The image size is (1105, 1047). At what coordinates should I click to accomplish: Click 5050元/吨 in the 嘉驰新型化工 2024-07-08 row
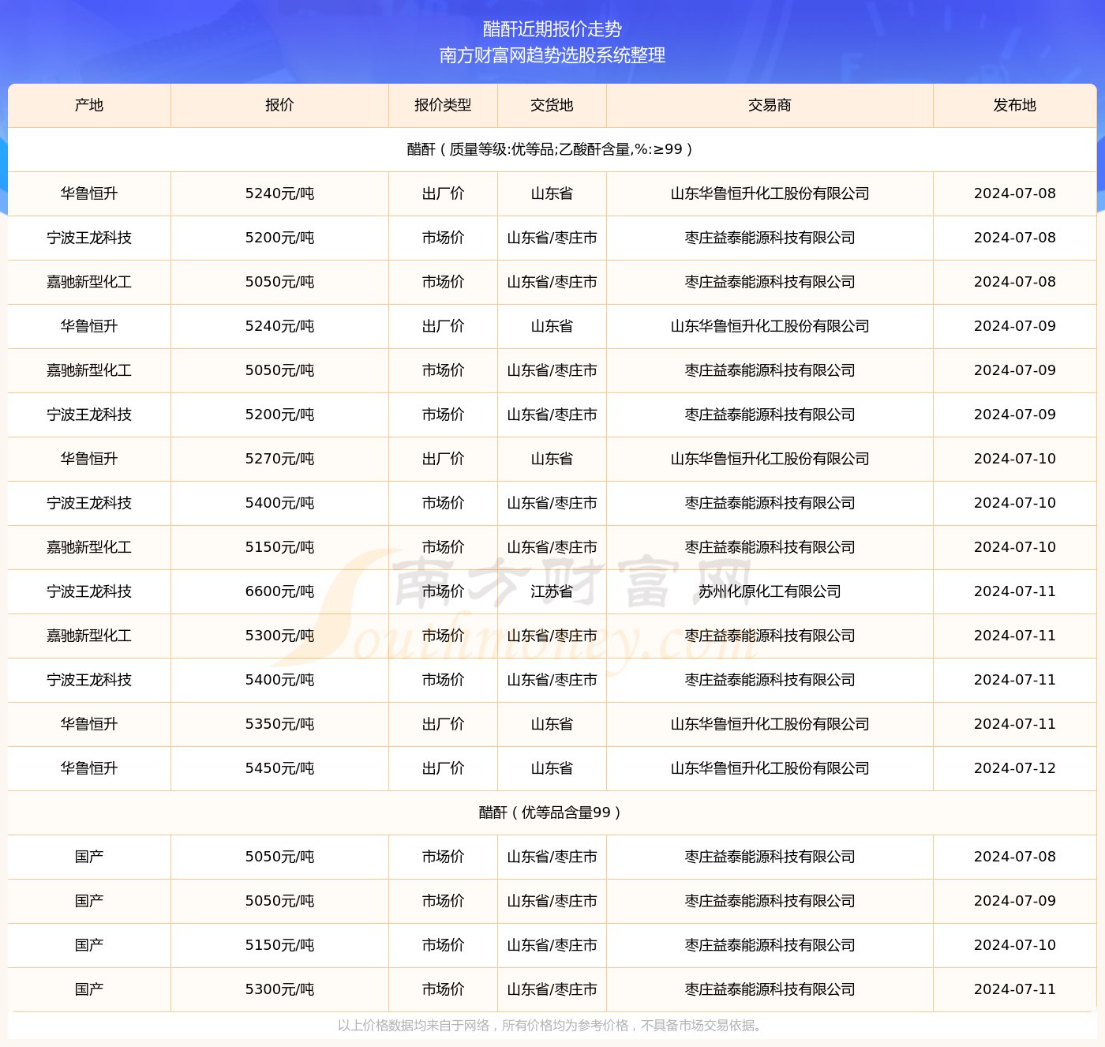[x=279, y=282]
